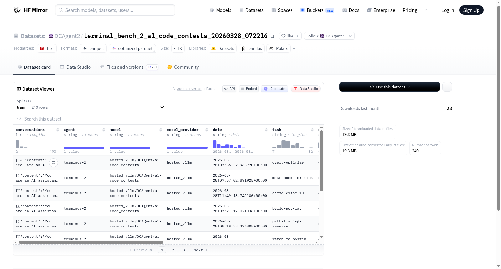Sort the date column
The height and width of the screenshot is (269, 501).
click(266, 130)
